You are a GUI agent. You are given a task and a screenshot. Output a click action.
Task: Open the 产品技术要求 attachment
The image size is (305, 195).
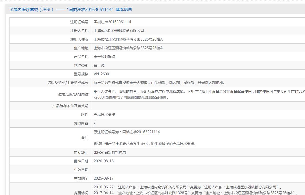105,115
